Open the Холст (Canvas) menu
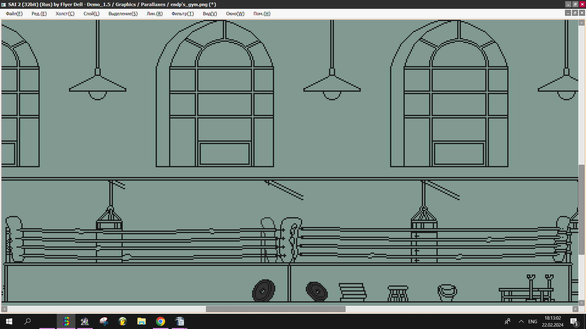Image resolution: width=586 pixels, height=329 pixels. 65,14
